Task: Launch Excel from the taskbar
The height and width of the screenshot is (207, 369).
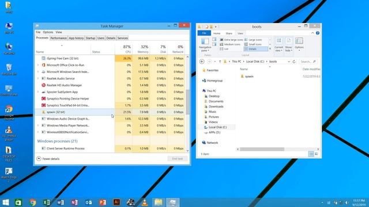Action: 47,202
